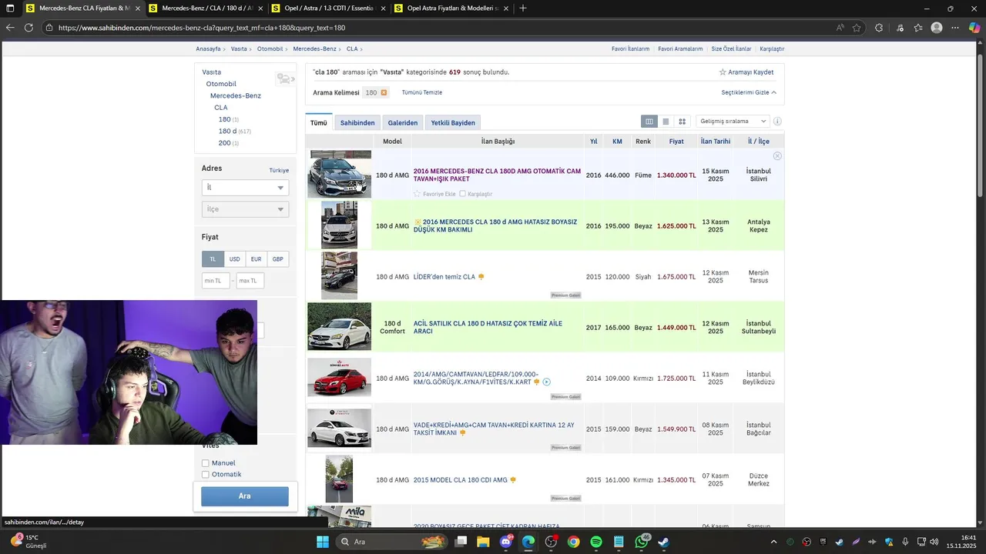Switch to the Sahibinden tab

pos(357,123)
